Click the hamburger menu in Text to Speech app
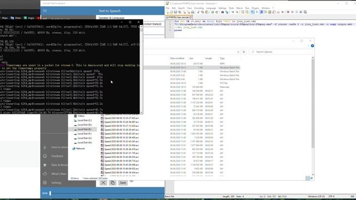Screen dimensions: 356x200 [44, 11]
